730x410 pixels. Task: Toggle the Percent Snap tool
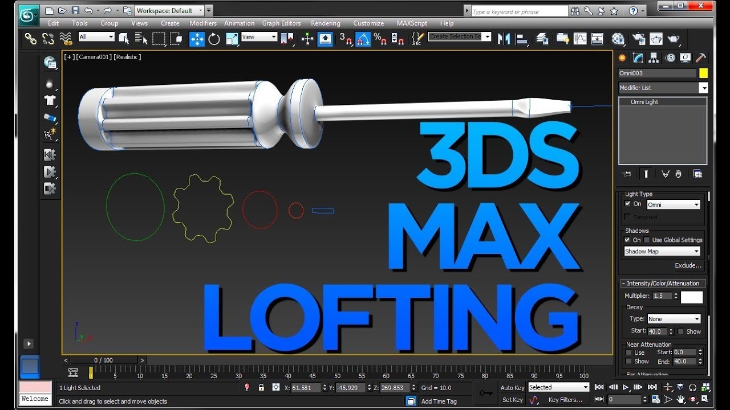(380, 39)
